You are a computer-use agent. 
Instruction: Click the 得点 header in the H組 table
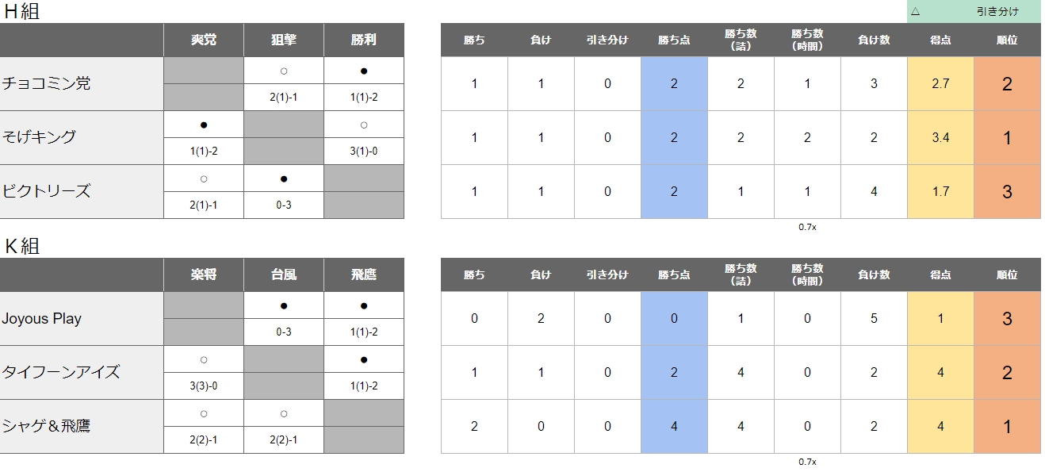940,40
